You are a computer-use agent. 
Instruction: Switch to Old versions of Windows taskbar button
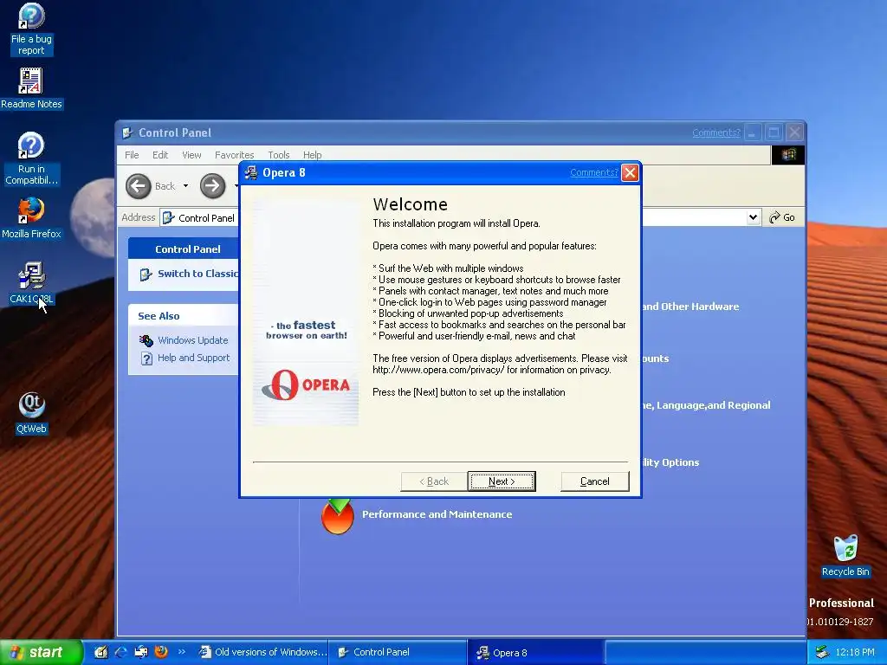click(262, 653)
